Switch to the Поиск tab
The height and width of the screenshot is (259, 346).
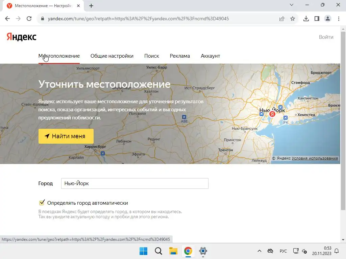coord(152,56)
